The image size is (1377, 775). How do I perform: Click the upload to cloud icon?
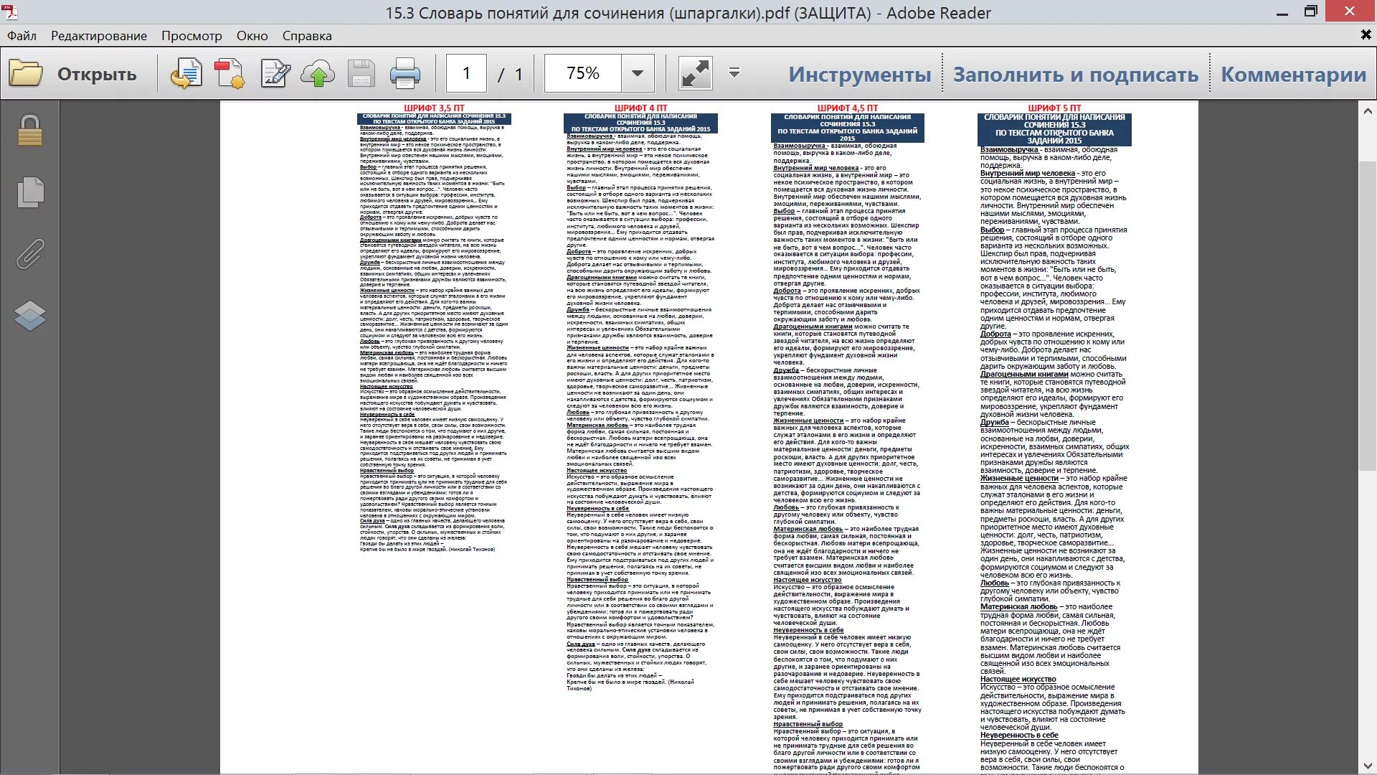(x=318, y=73)
